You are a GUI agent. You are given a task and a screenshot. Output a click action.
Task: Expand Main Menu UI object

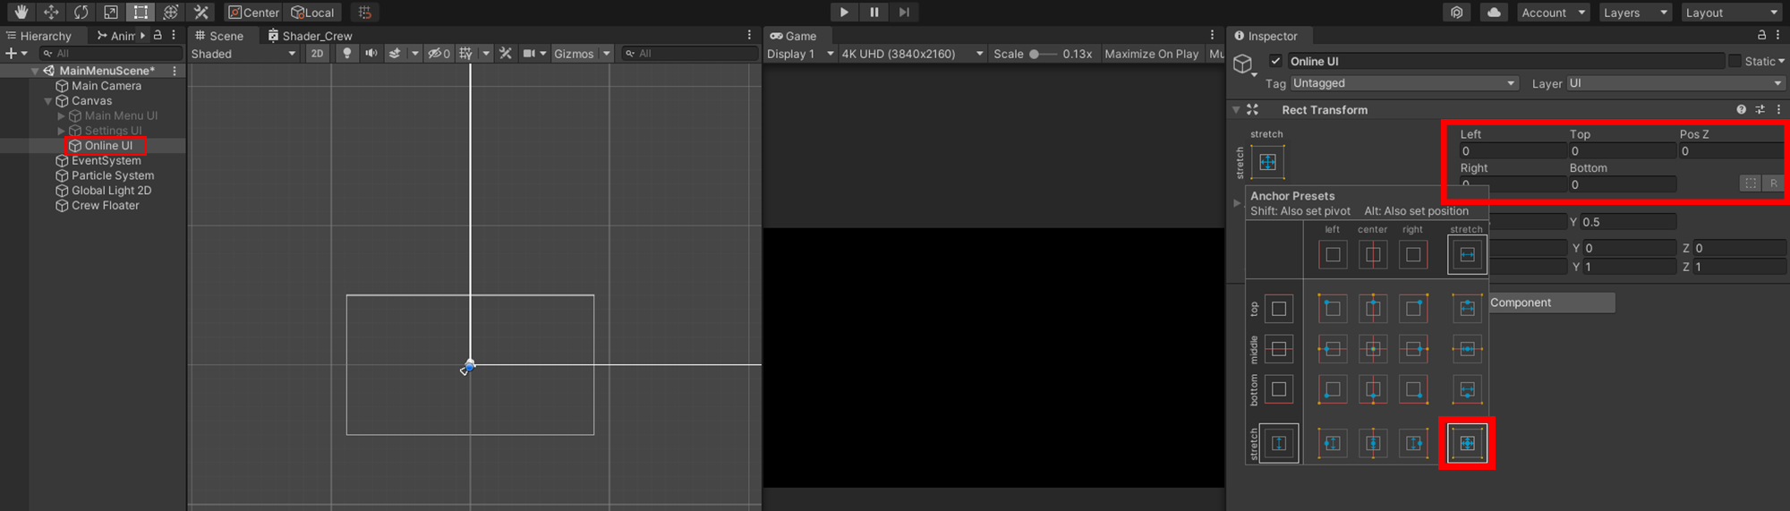(61, 116)
